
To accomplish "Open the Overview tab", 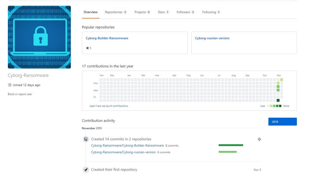I will [91, 12].
